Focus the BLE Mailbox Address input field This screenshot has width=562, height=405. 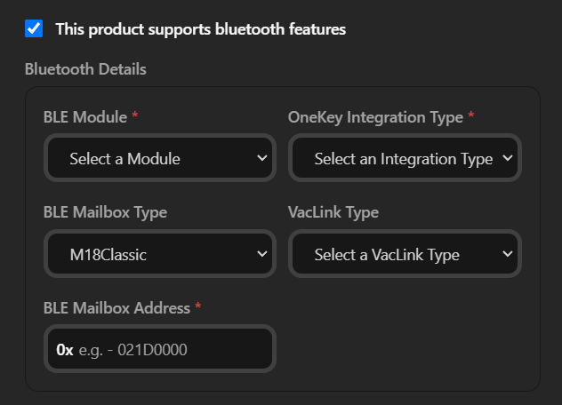160,349
